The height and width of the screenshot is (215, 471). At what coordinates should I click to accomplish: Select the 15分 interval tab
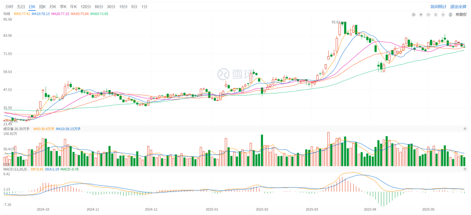(x=123, y=6)
